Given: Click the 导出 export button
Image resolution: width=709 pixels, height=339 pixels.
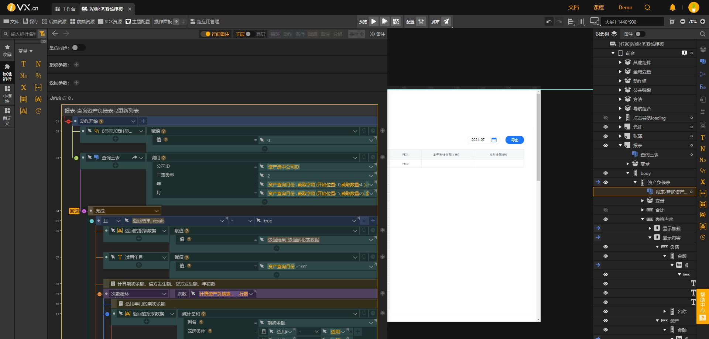Looking at the screenshot, I should [515, 140].
